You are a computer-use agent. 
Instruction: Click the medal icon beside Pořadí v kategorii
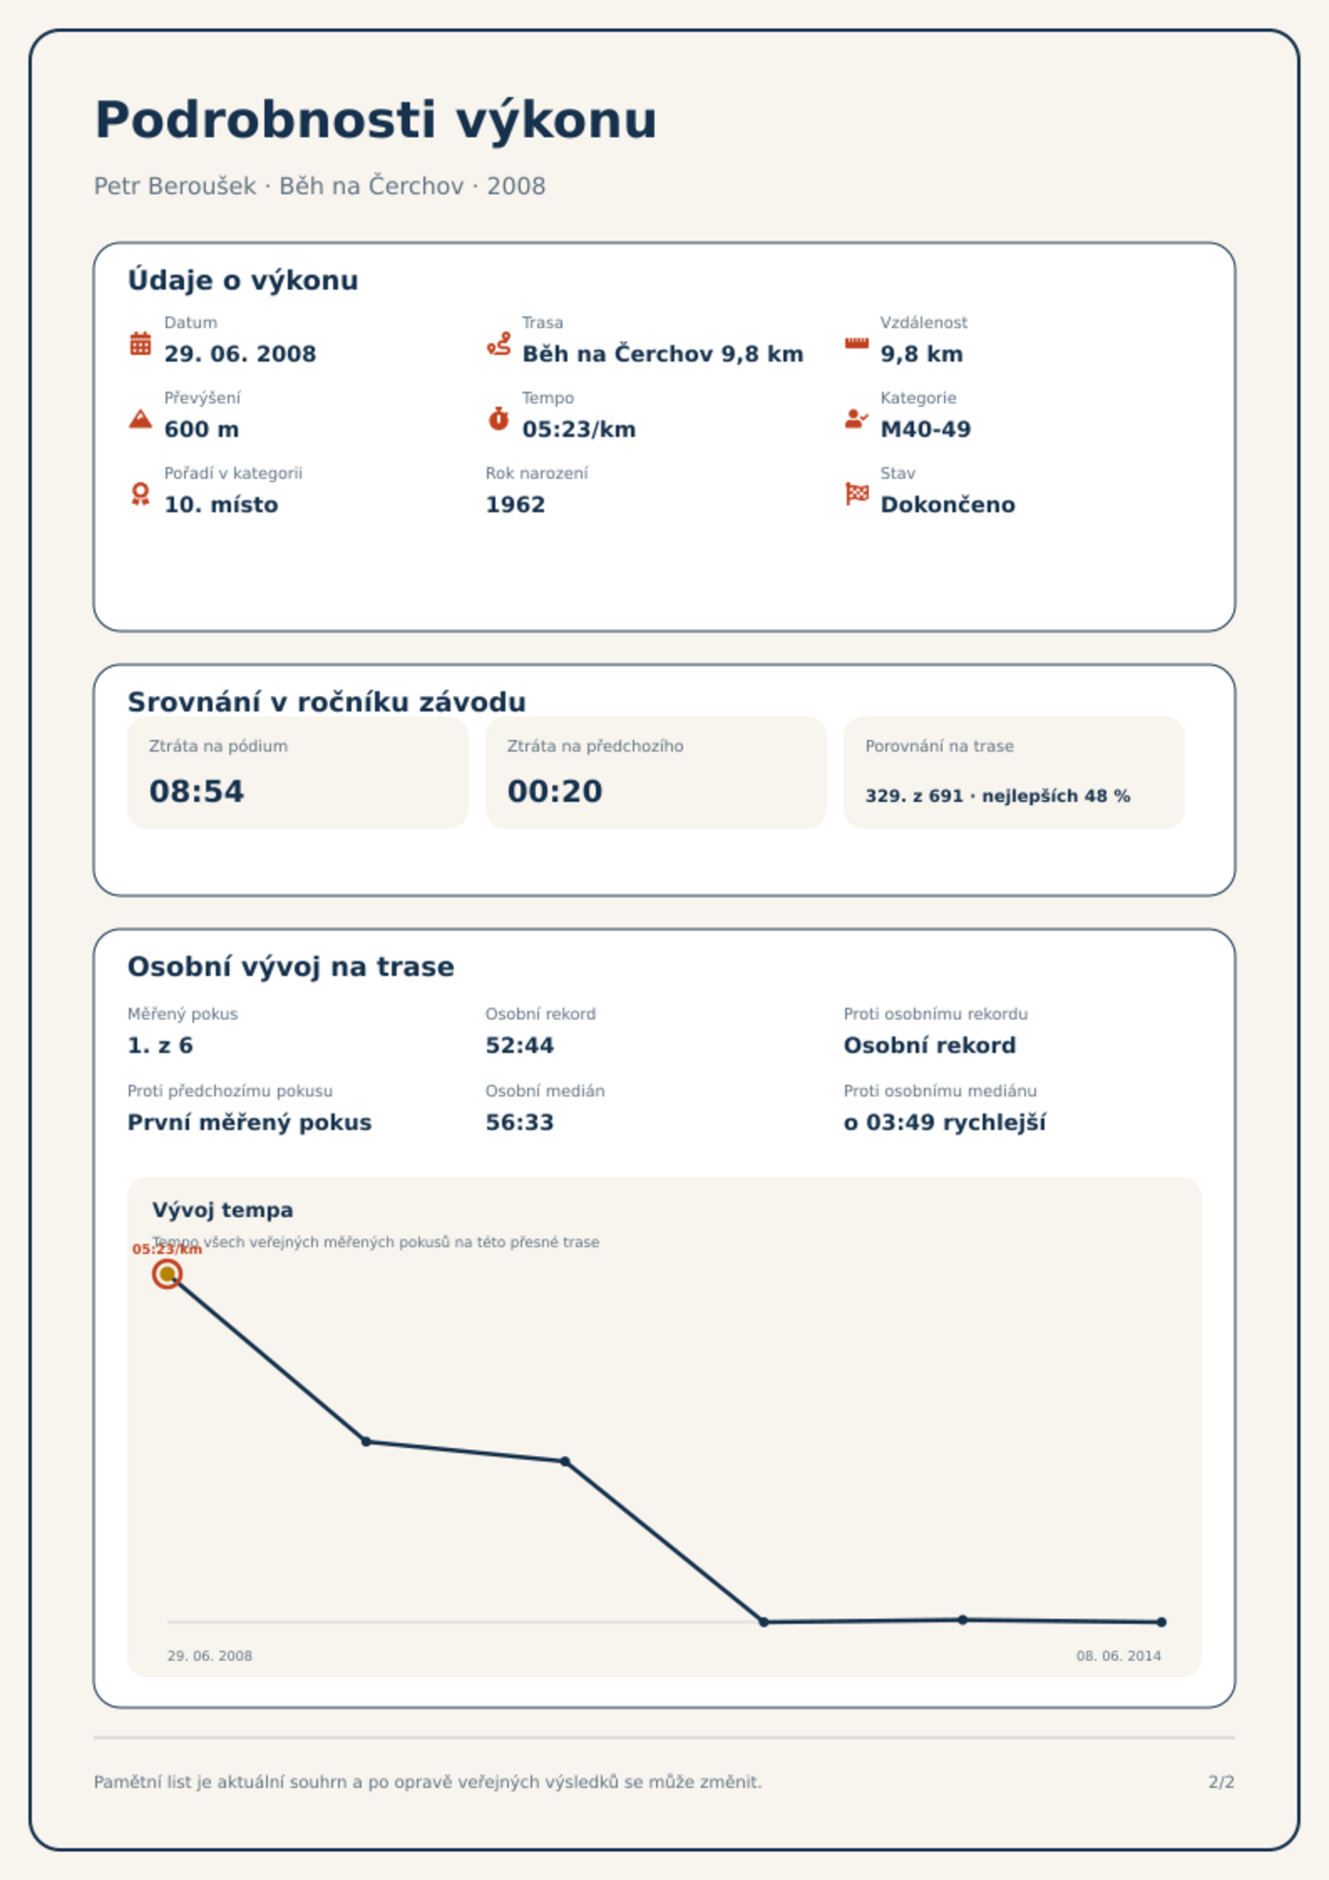(141, 494)
